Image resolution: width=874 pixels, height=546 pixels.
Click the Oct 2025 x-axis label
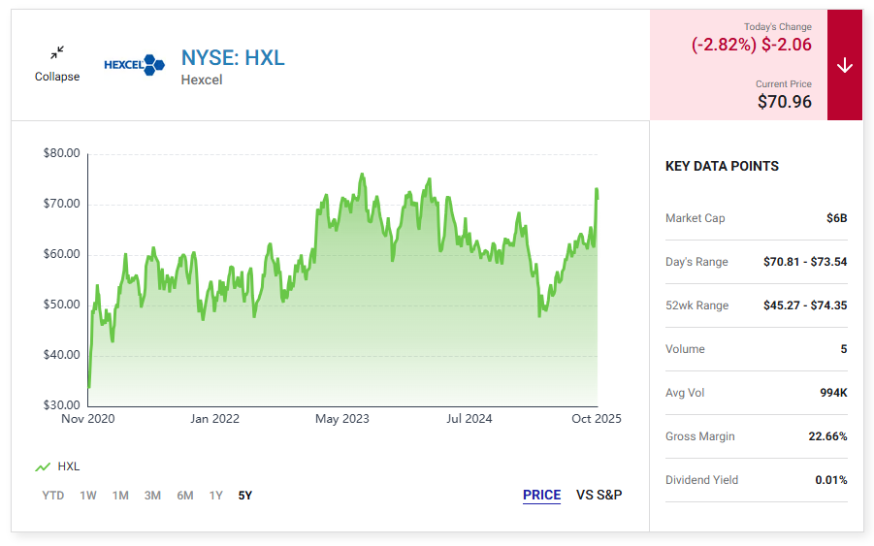(x=597, y=419)
